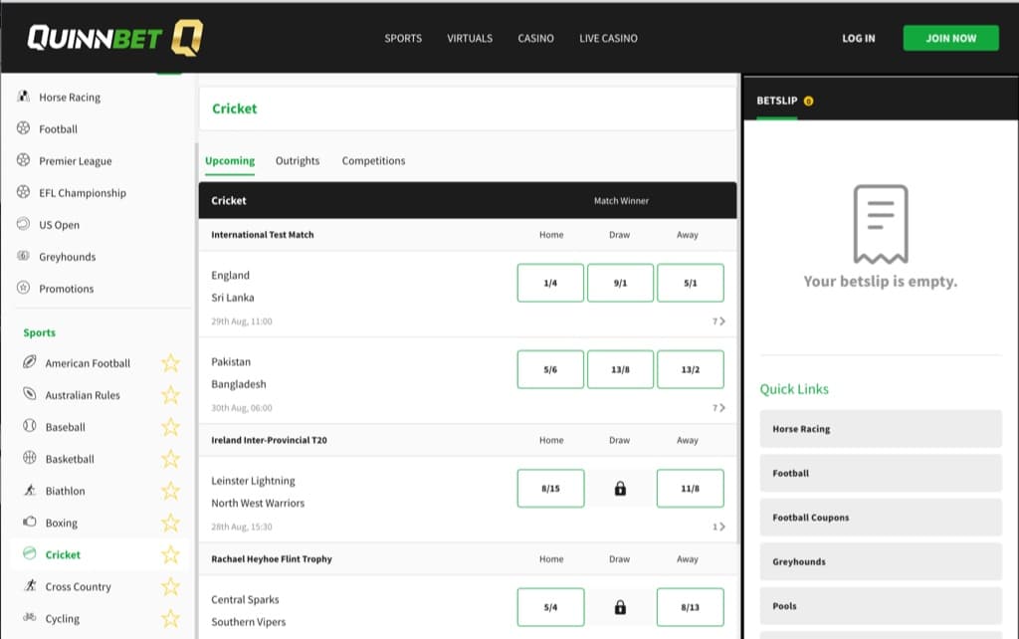Click the Greyhounds icon
This screenshot has width=1019, height=639.
24,256
